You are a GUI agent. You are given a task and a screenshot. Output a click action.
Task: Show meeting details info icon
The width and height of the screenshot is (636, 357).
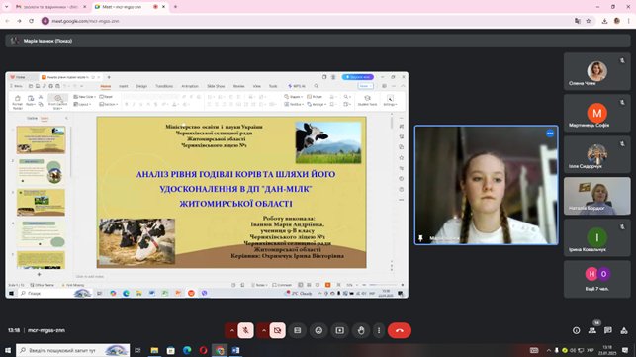576,330
